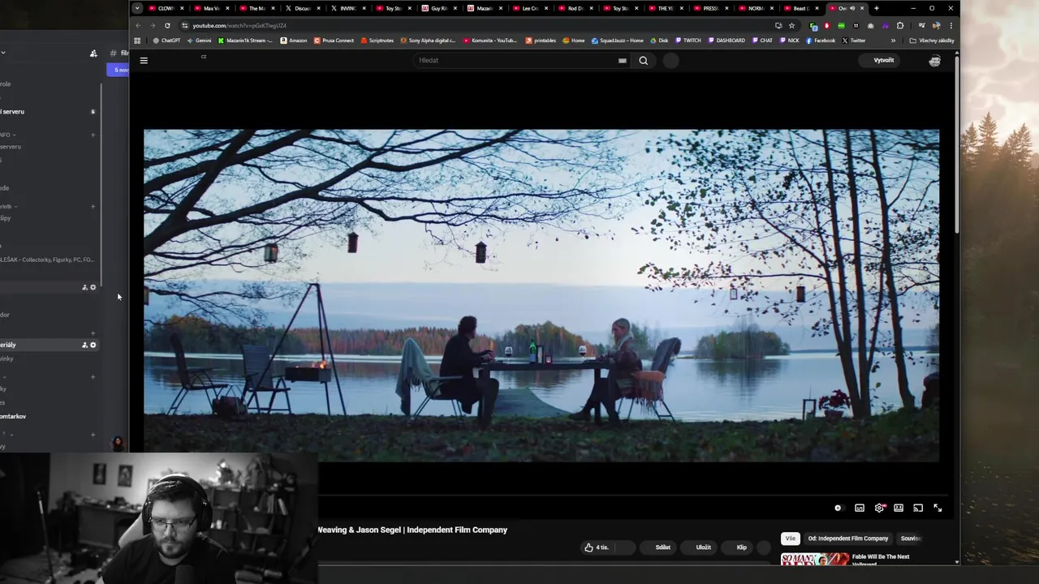This screenshot has width=1039, height=584.
Task: Open settings gear for seriály Discord channel
Action: pos(93,346)
